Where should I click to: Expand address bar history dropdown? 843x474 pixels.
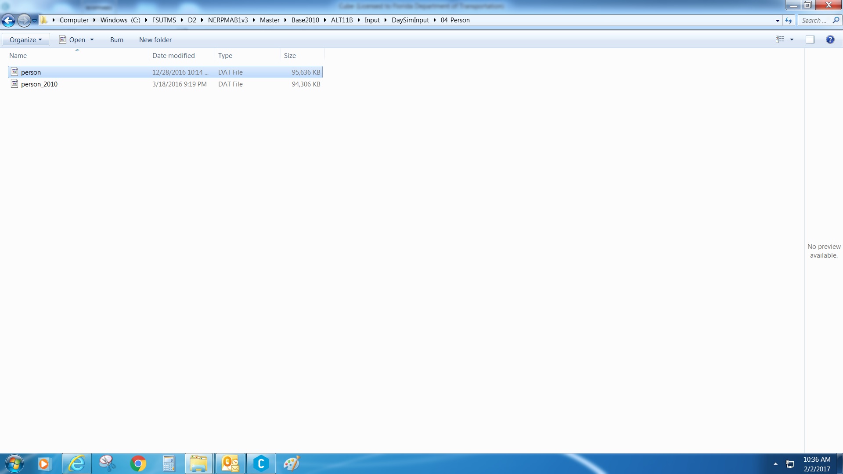coord(778,20)
